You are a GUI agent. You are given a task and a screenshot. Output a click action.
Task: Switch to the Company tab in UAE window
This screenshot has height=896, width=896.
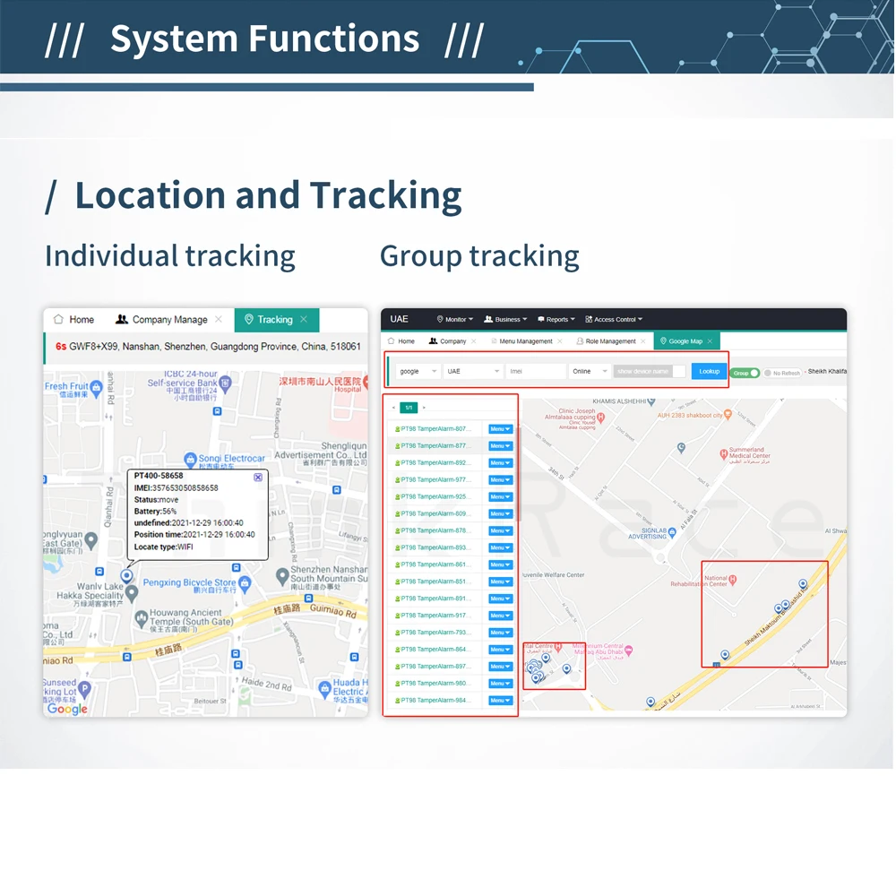[x=447, y=341]
